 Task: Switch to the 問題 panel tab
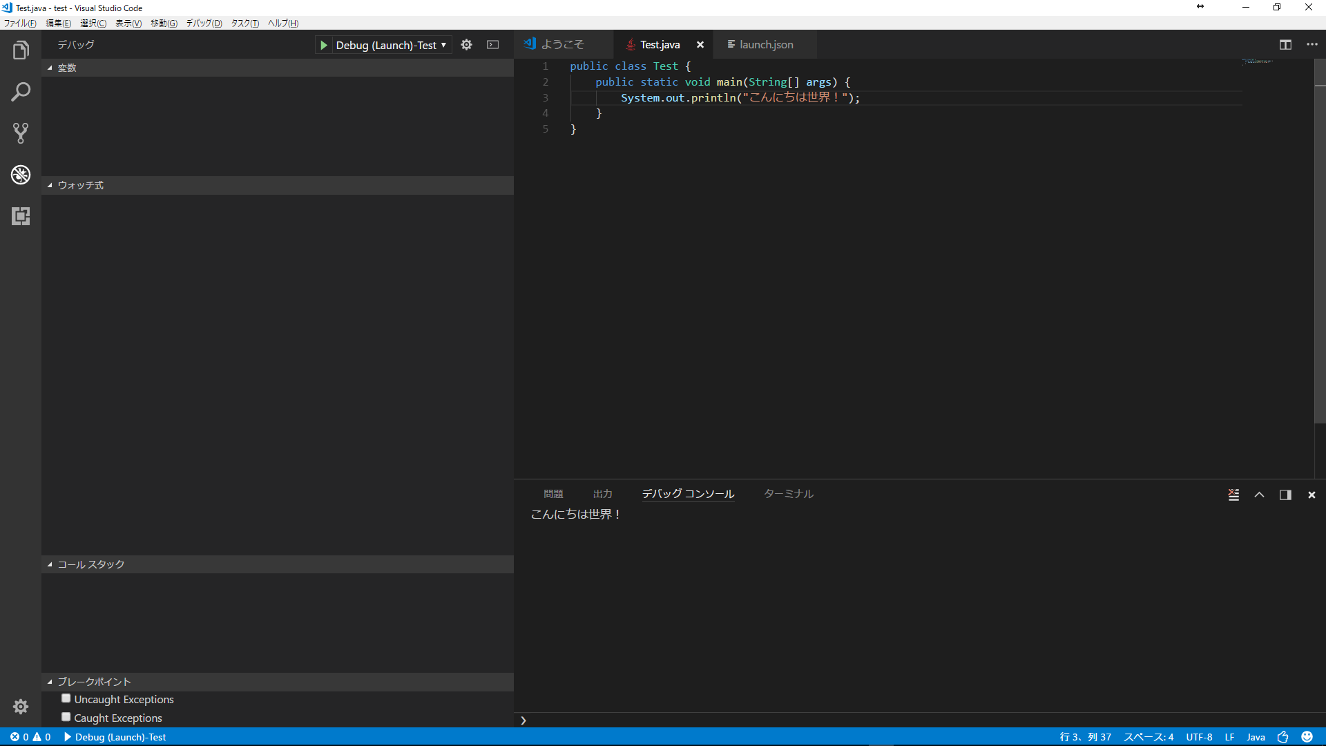[553, 494]
